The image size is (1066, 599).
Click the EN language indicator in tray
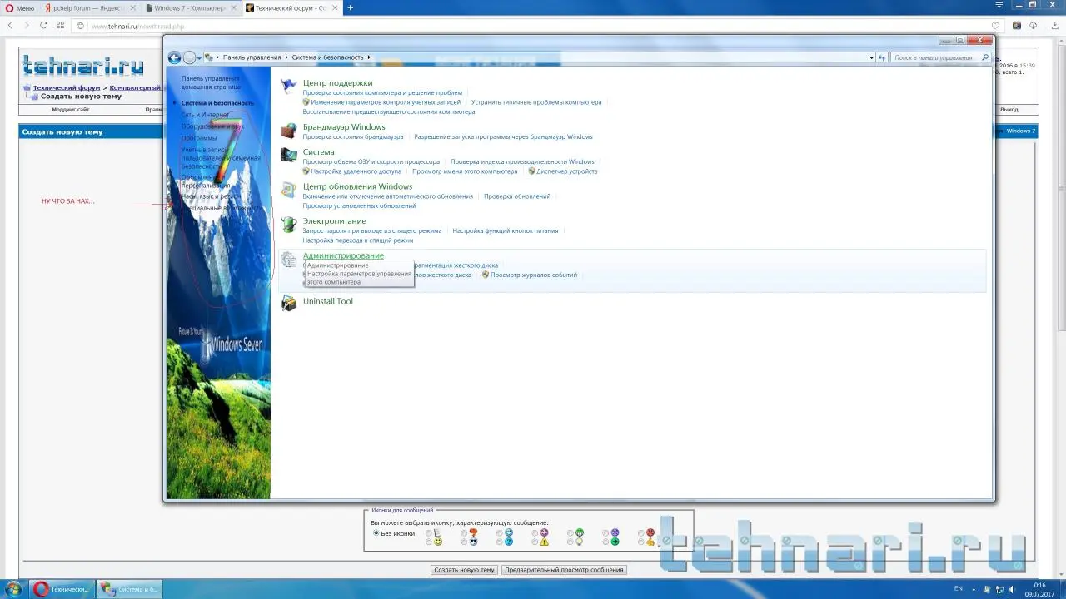[x=958, y=588]
